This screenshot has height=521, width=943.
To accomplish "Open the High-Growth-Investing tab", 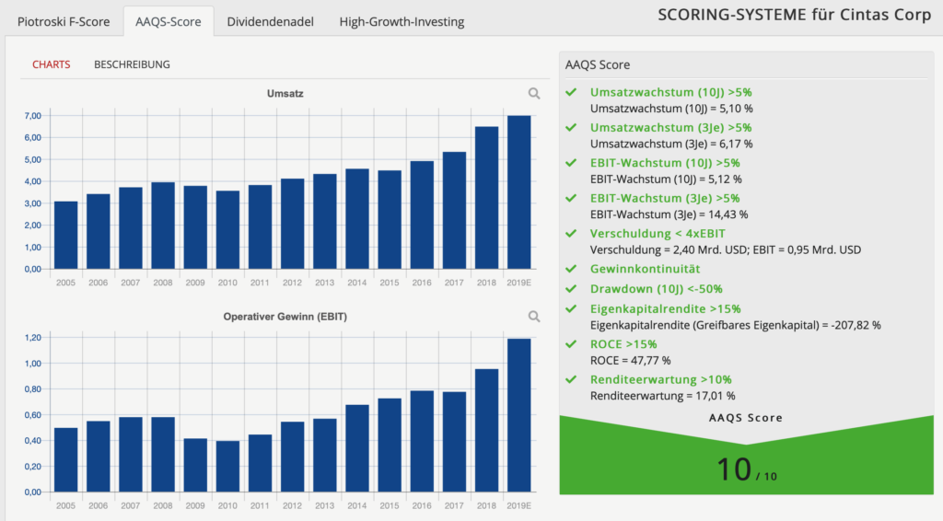I will click(x=402, y=22).
